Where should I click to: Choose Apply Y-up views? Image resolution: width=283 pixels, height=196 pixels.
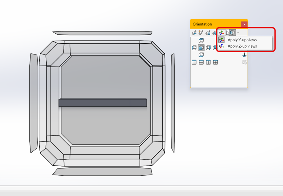(245, 40)
